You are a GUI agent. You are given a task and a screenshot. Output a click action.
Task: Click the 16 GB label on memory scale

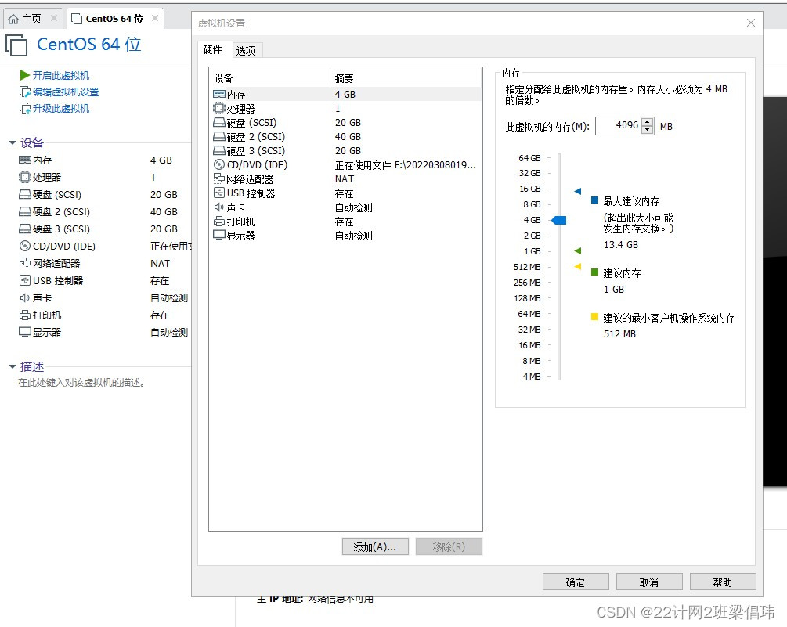coord(529,189)
